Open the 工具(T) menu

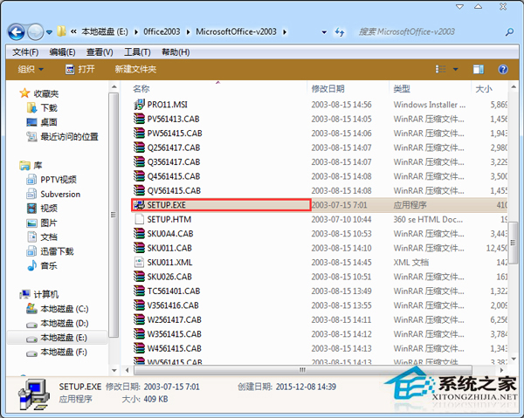coord(137,52)
